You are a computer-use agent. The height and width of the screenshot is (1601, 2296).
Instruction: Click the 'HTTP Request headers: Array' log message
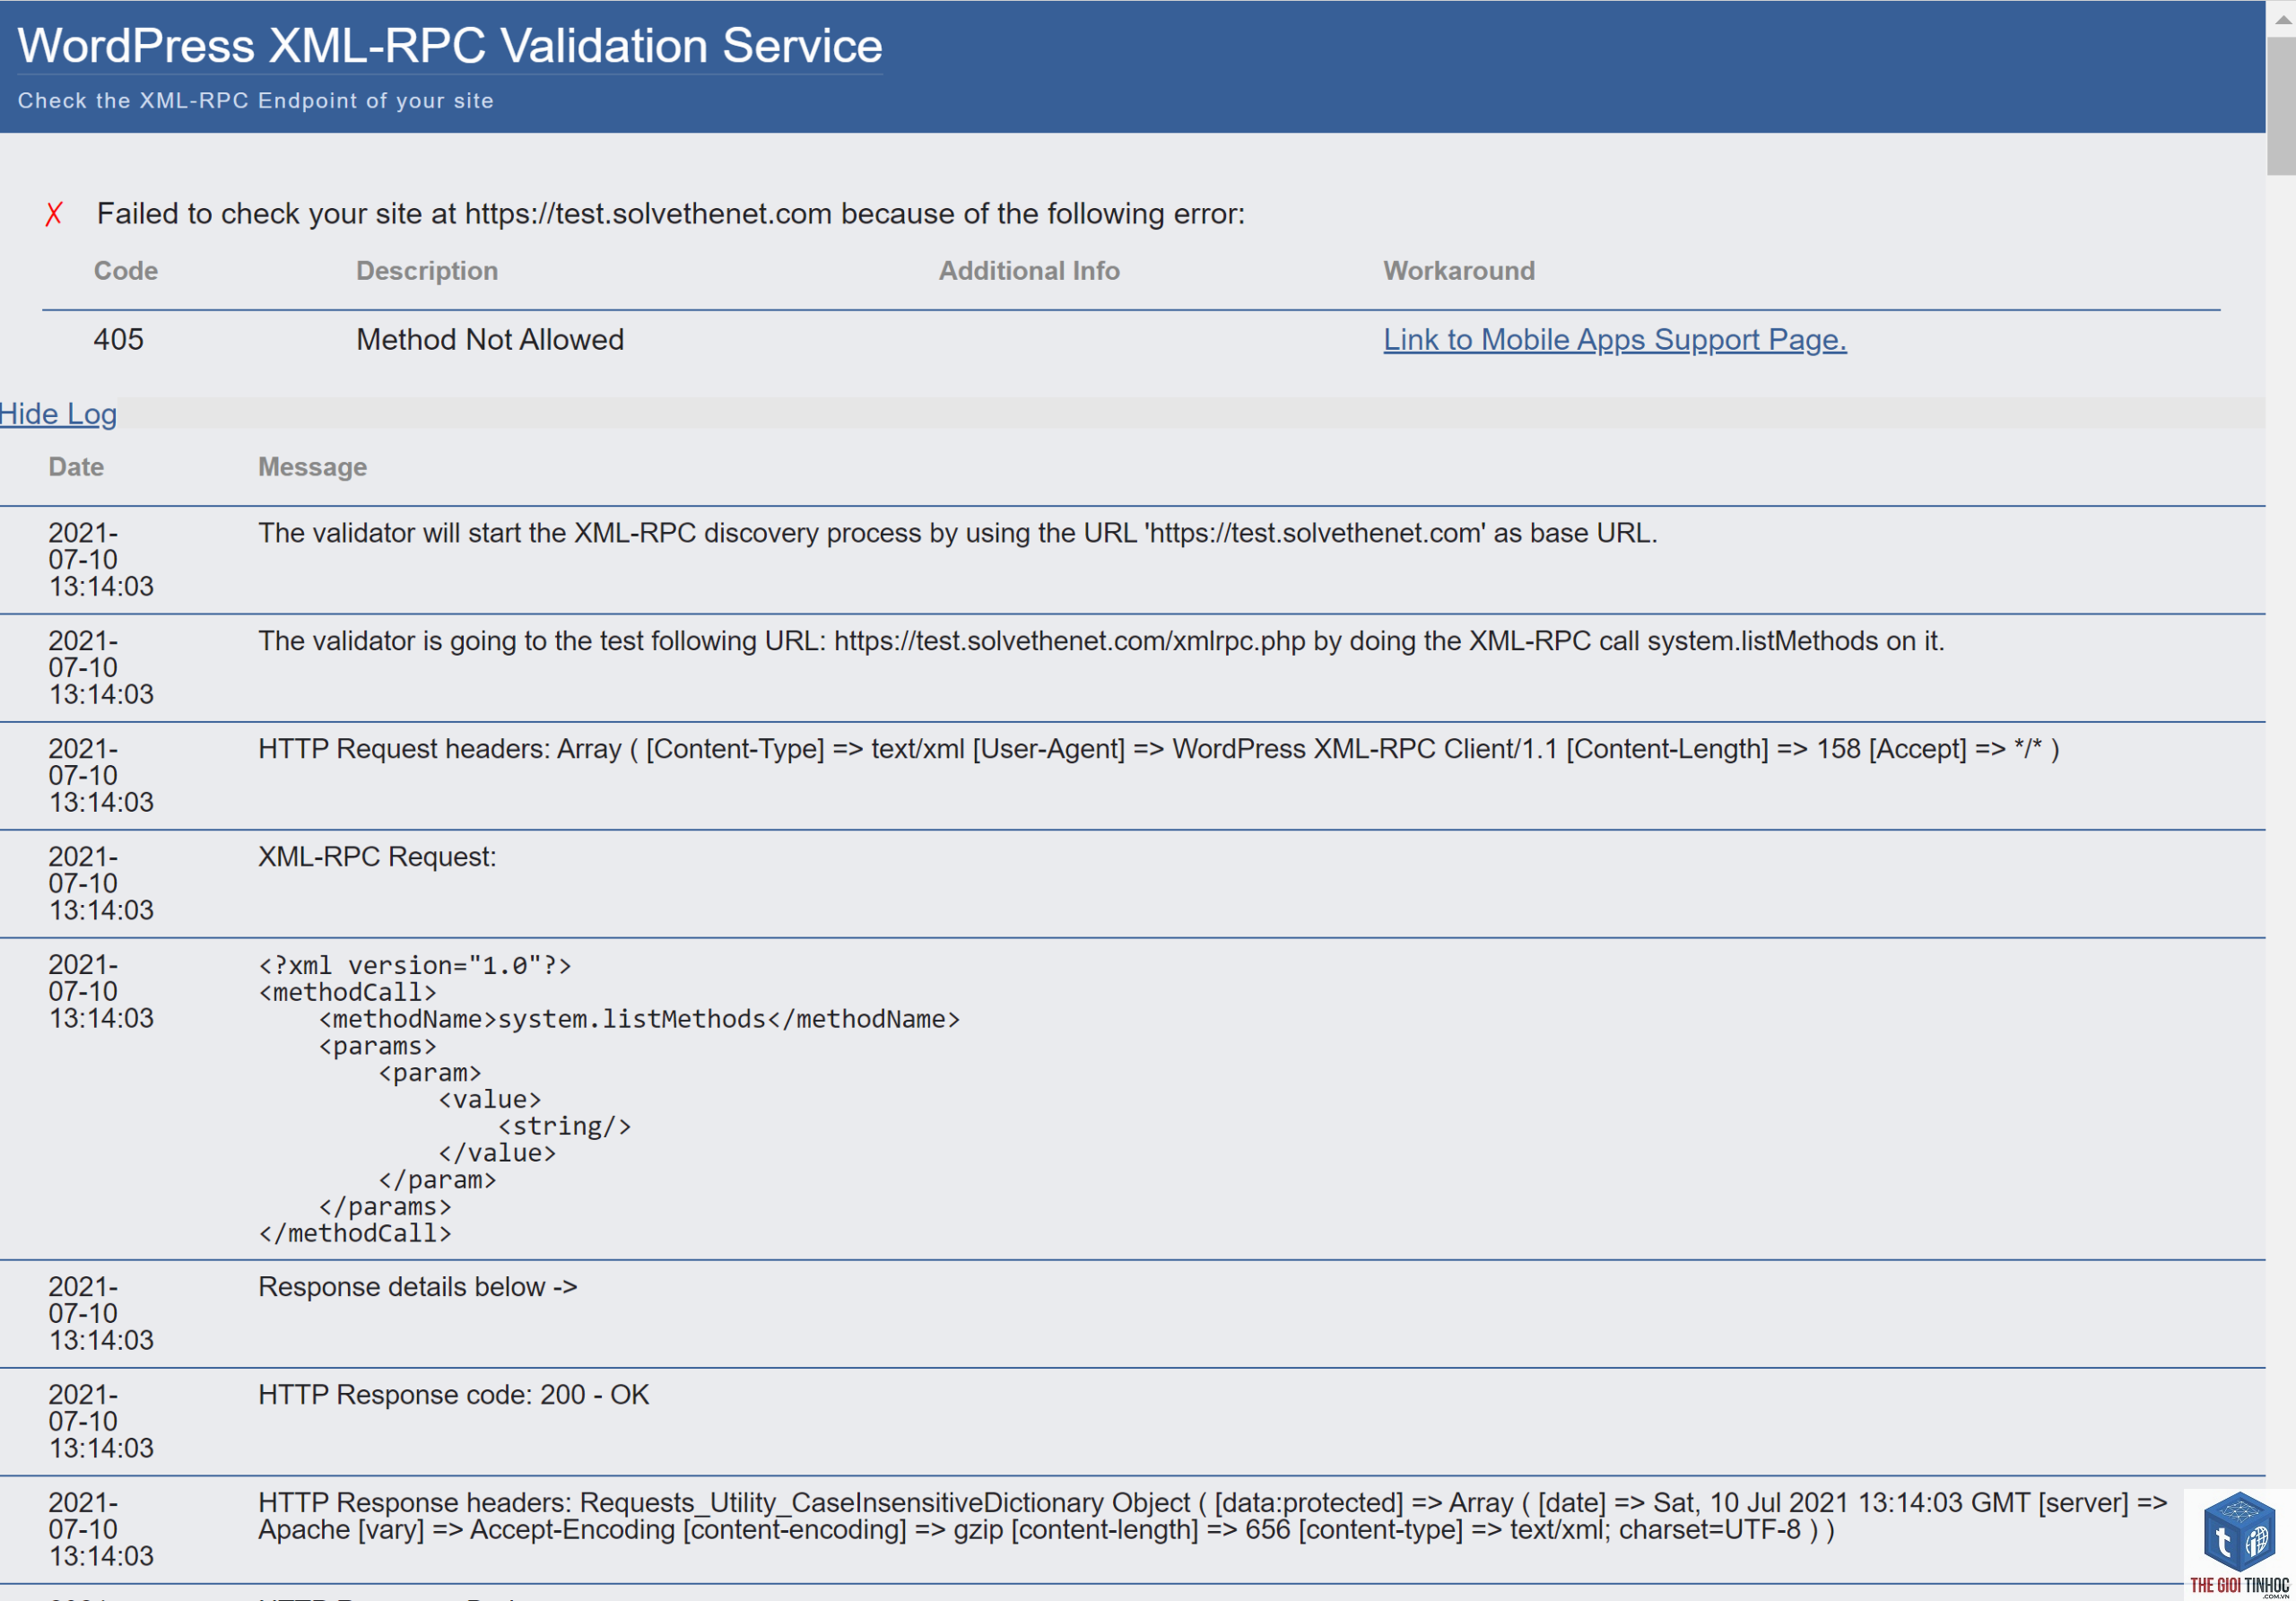click(x=1158, y=749)
